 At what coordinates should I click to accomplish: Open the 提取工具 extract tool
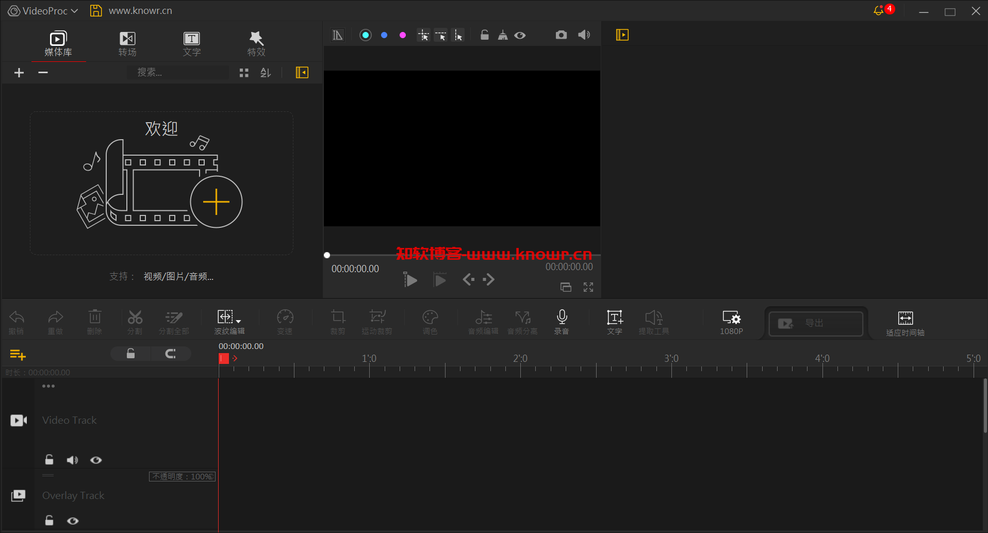654,322
